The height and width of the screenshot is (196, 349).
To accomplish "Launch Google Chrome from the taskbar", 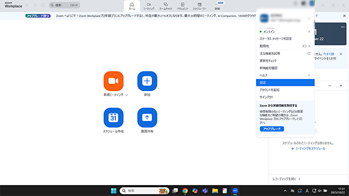I will (x=185, y=191).
